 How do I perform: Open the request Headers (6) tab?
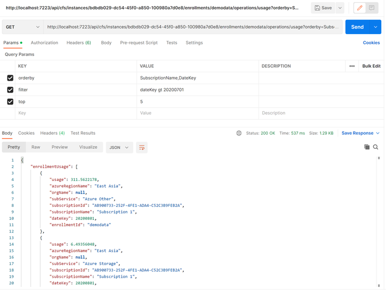79,43
